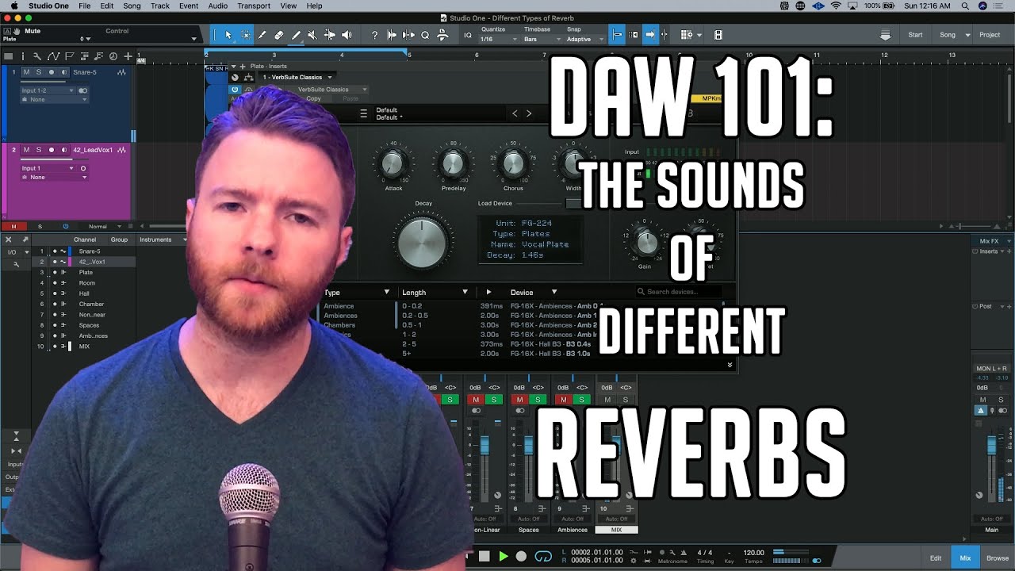1015x571 pixels.
Task: Open Timebase Bars dropdown
Action: pyautogui.click(x=542, y=39)
